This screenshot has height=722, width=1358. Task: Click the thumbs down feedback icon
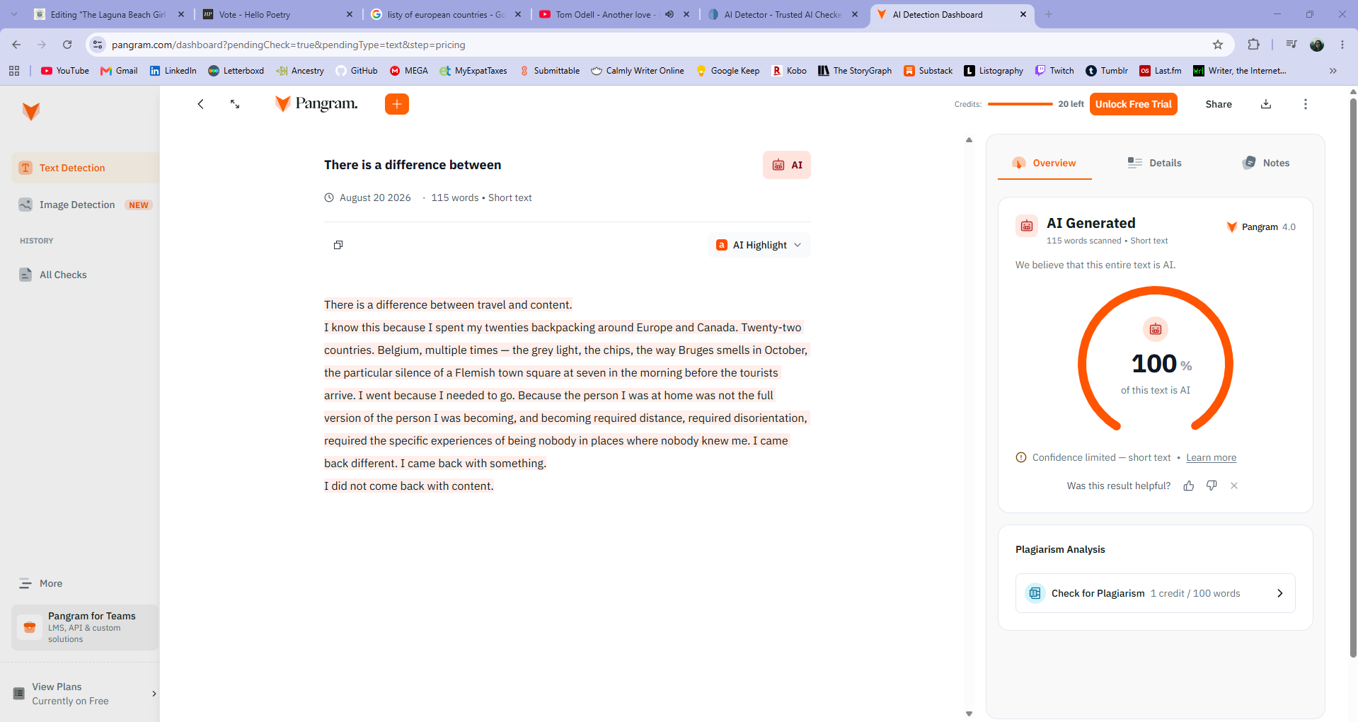[x=1212, y=486]
